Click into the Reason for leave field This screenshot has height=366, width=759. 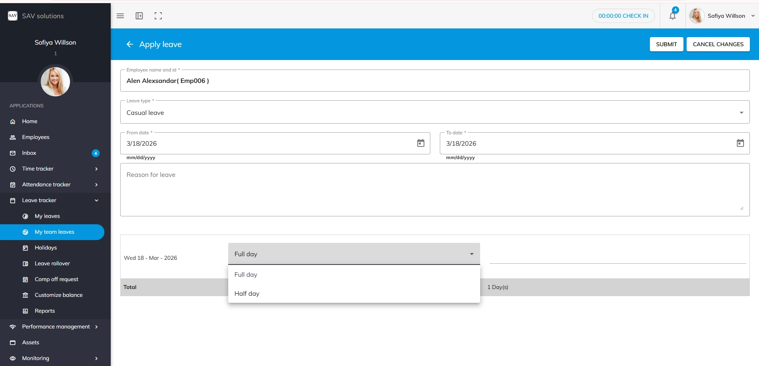click(434, 190)
